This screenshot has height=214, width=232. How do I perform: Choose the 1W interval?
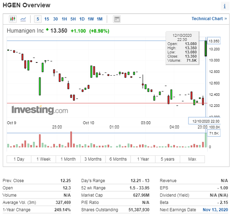91,19
